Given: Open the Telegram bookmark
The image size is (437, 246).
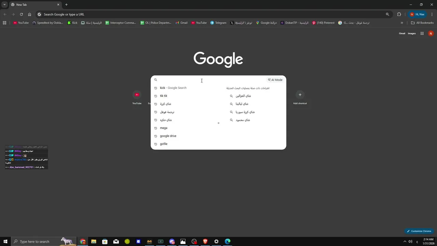Looking at the screenshot, I should point(218,23).
